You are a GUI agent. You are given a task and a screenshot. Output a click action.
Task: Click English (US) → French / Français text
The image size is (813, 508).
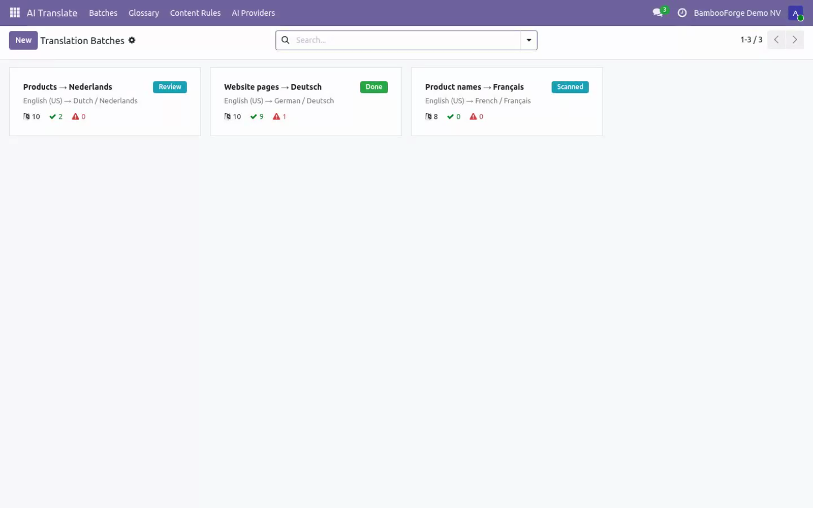coord(478,101)
